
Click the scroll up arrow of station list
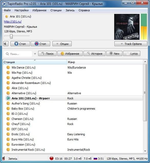click(145, 62)
